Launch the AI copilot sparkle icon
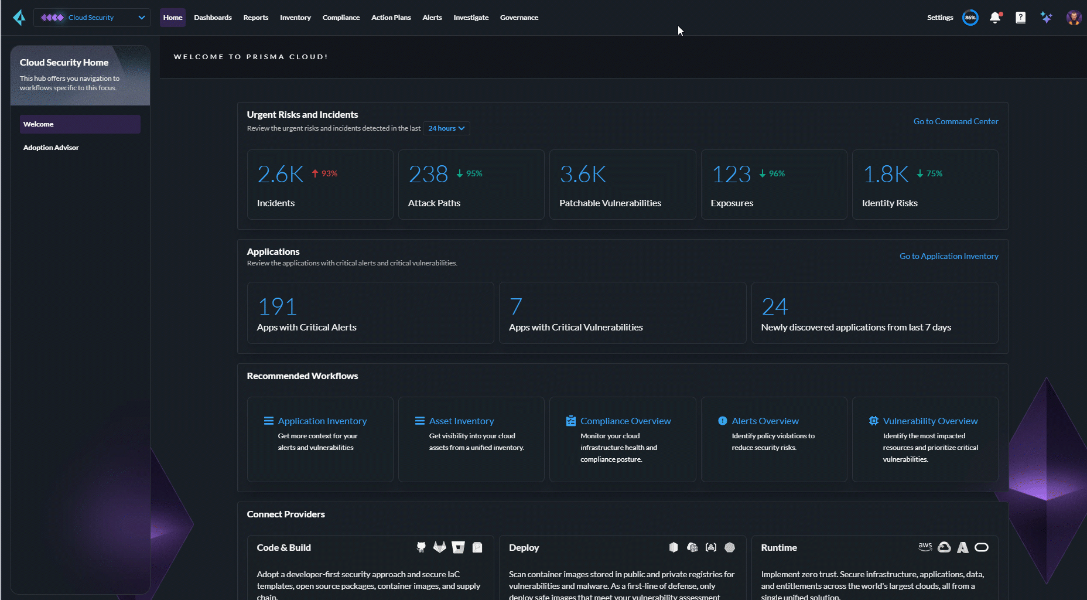 [x=1046, y=18]
